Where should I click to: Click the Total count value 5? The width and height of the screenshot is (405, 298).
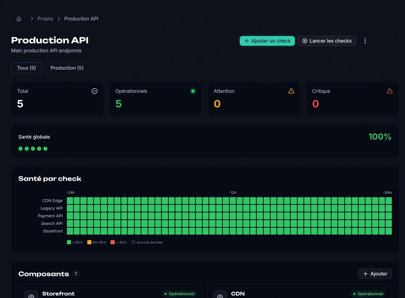click(20, 104)
